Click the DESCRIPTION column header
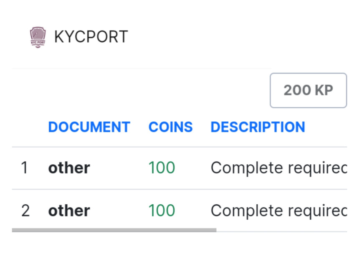The image size is (359, 271). 258,127
